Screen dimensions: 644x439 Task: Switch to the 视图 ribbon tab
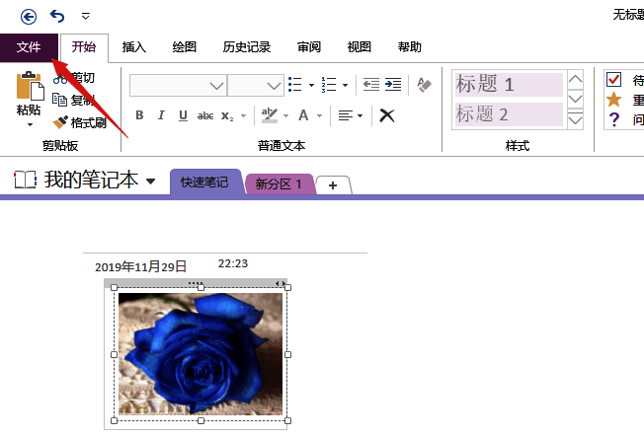pos(360,47)
